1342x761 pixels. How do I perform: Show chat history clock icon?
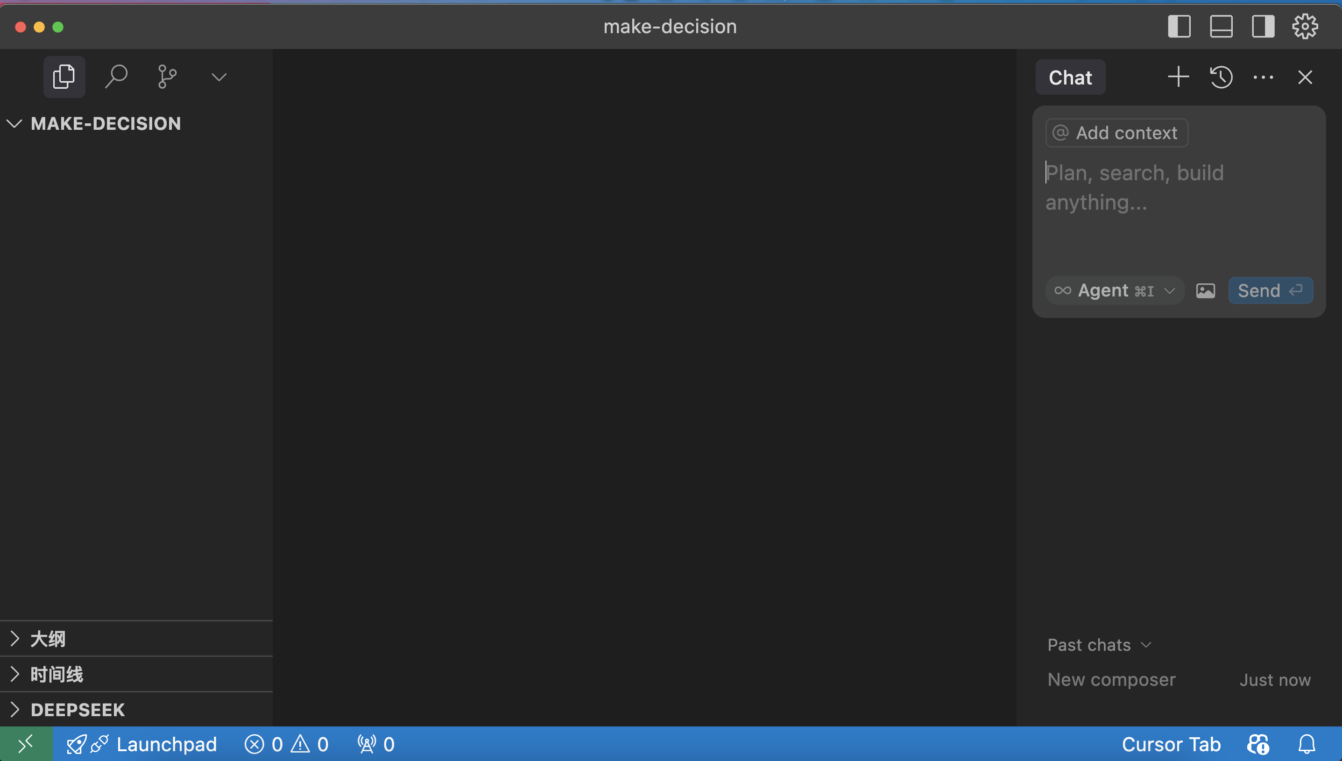(1221, 78)
